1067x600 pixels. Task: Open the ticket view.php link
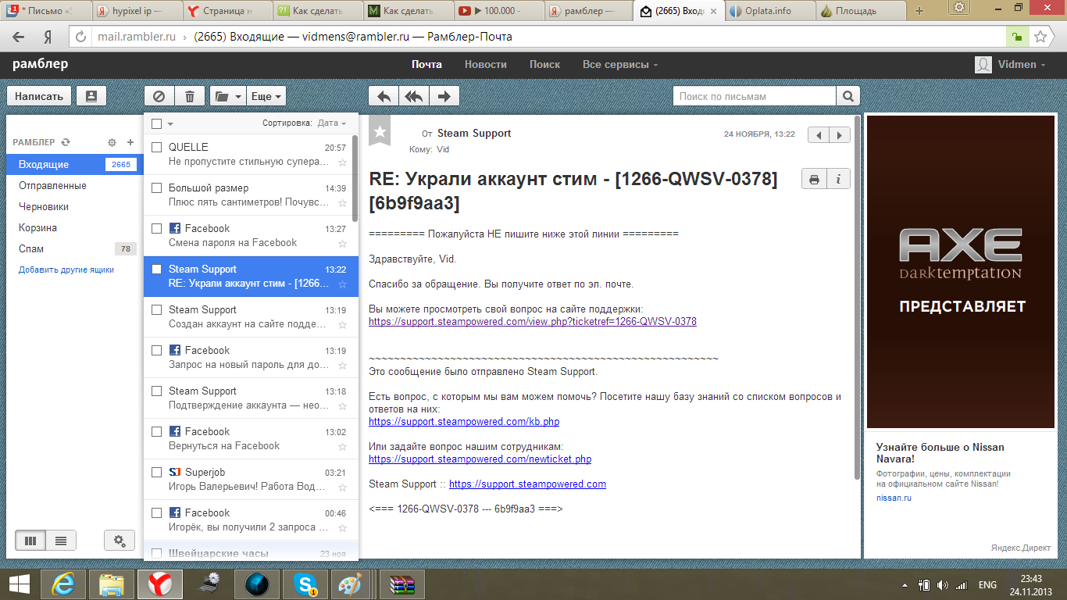click(x=533, y=321)
